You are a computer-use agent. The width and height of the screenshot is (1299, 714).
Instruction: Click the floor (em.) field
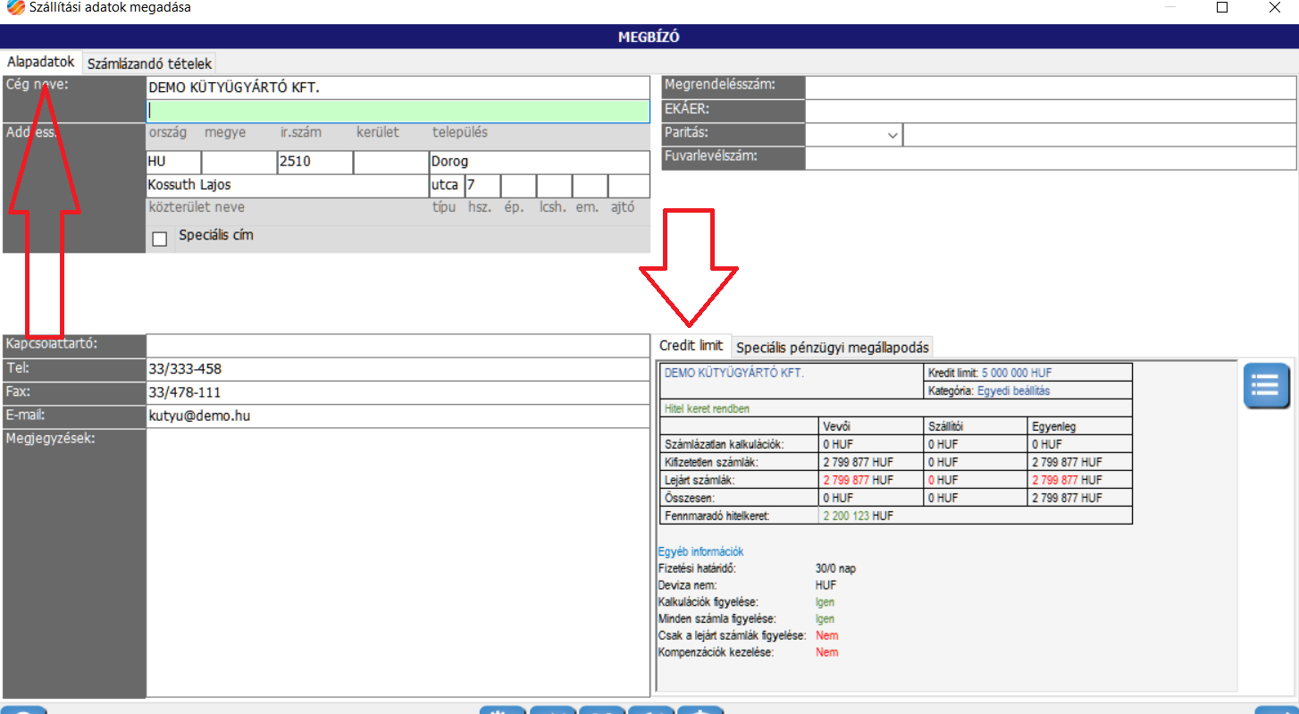590,186
